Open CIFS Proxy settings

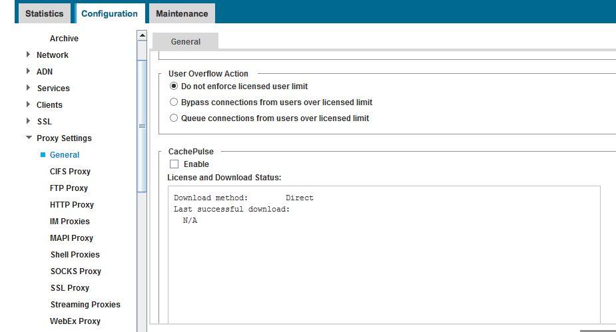tap(70, 172)
